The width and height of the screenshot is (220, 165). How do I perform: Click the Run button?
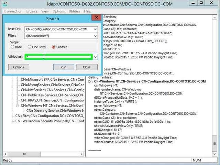[x=64, y=67]
